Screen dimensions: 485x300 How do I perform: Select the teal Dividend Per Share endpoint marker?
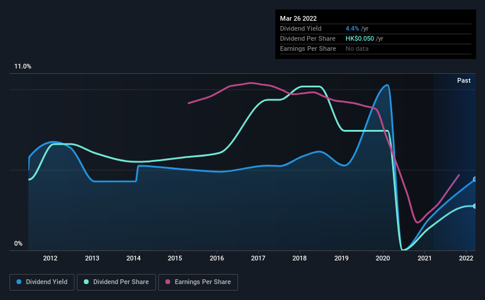475,206
